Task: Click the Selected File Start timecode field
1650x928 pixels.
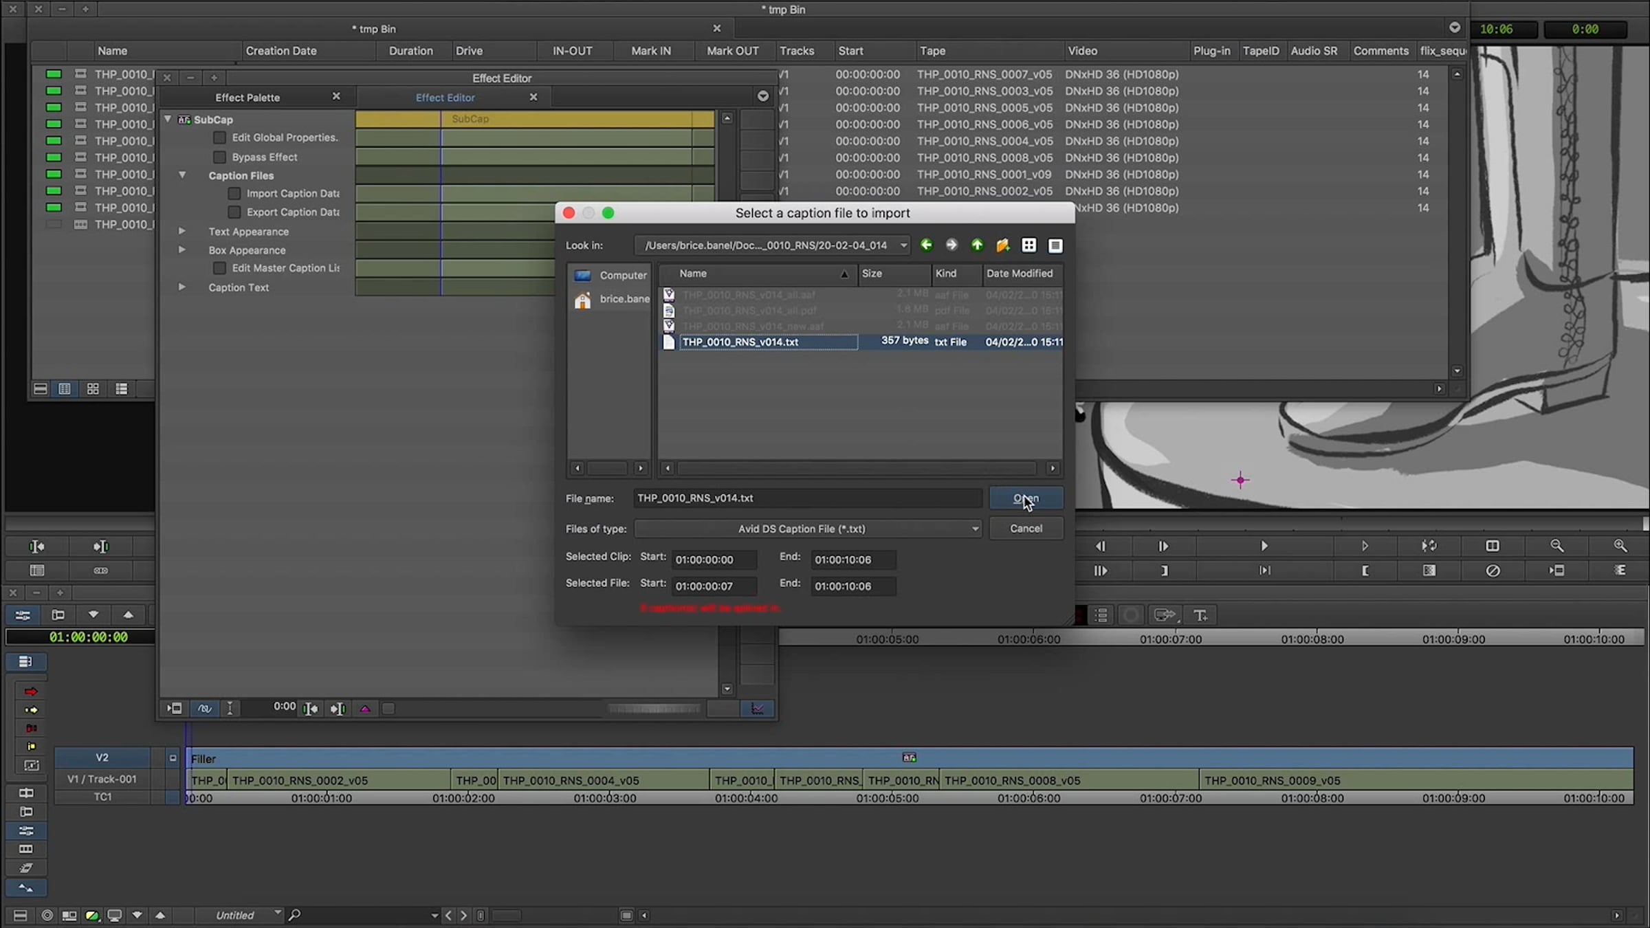Action: click(x=714, y=586)
